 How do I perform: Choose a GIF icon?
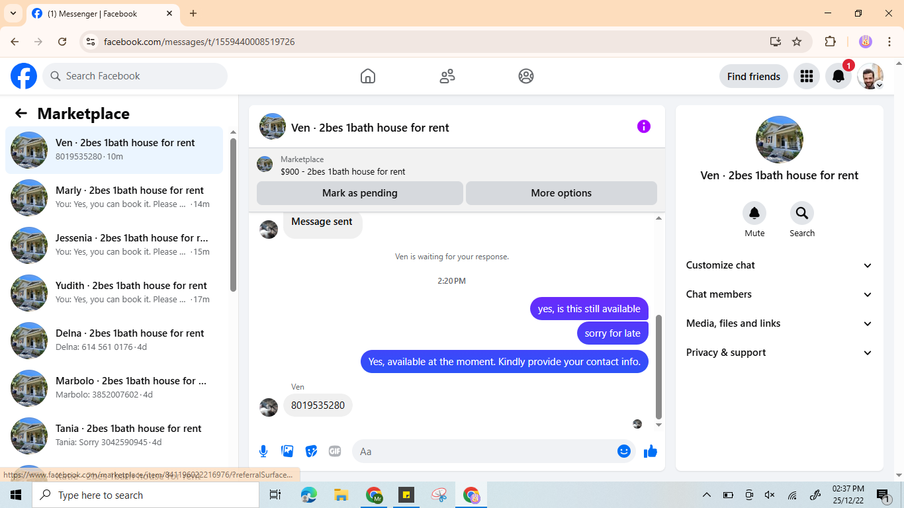[335, 451]
